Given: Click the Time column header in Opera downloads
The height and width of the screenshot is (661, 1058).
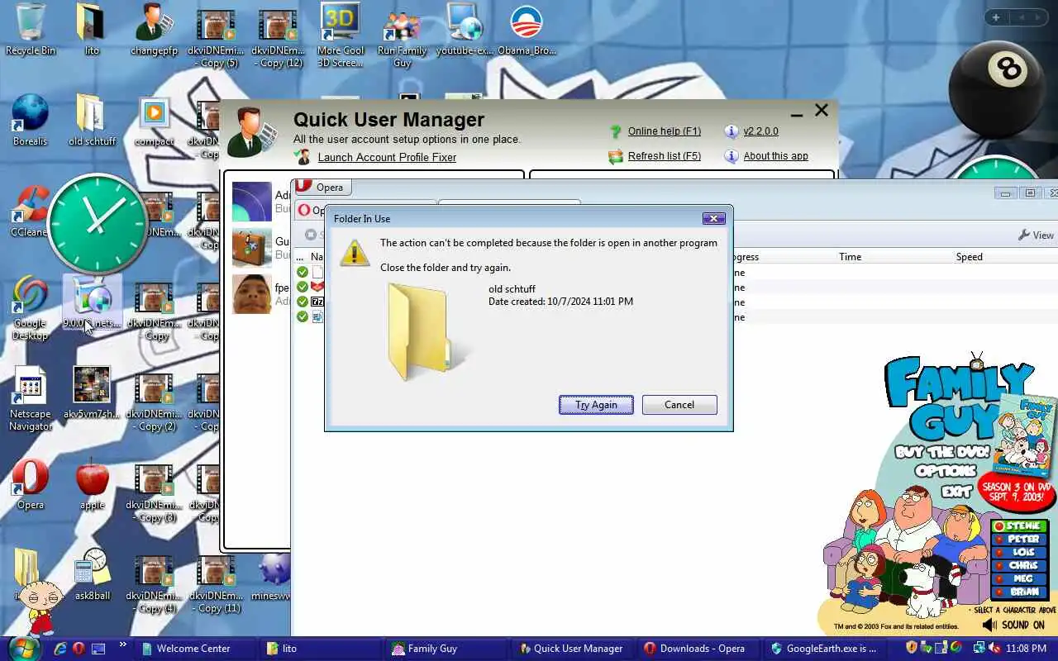Looking at the screenshot, I should (851, 257).
